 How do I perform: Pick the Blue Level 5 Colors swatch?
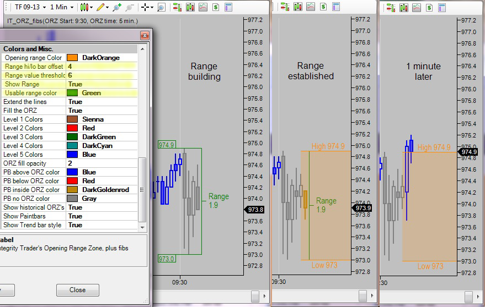[72, 155]
